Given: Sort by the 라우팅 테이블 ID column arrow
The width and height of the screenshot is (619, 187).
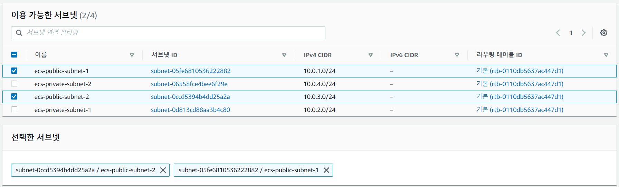Looking at the screenshot, I should coord(606,55).
